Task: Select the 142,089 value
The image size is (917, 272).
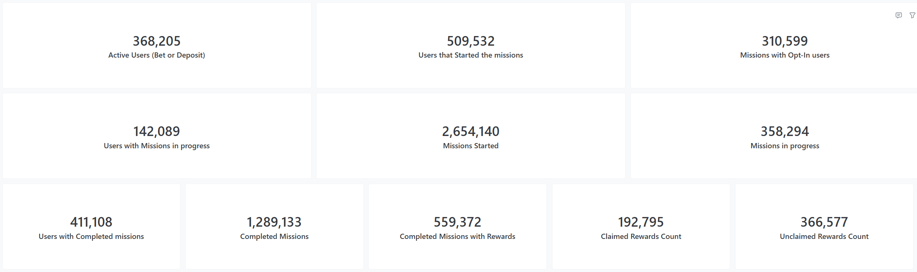Action: (157, 132)
